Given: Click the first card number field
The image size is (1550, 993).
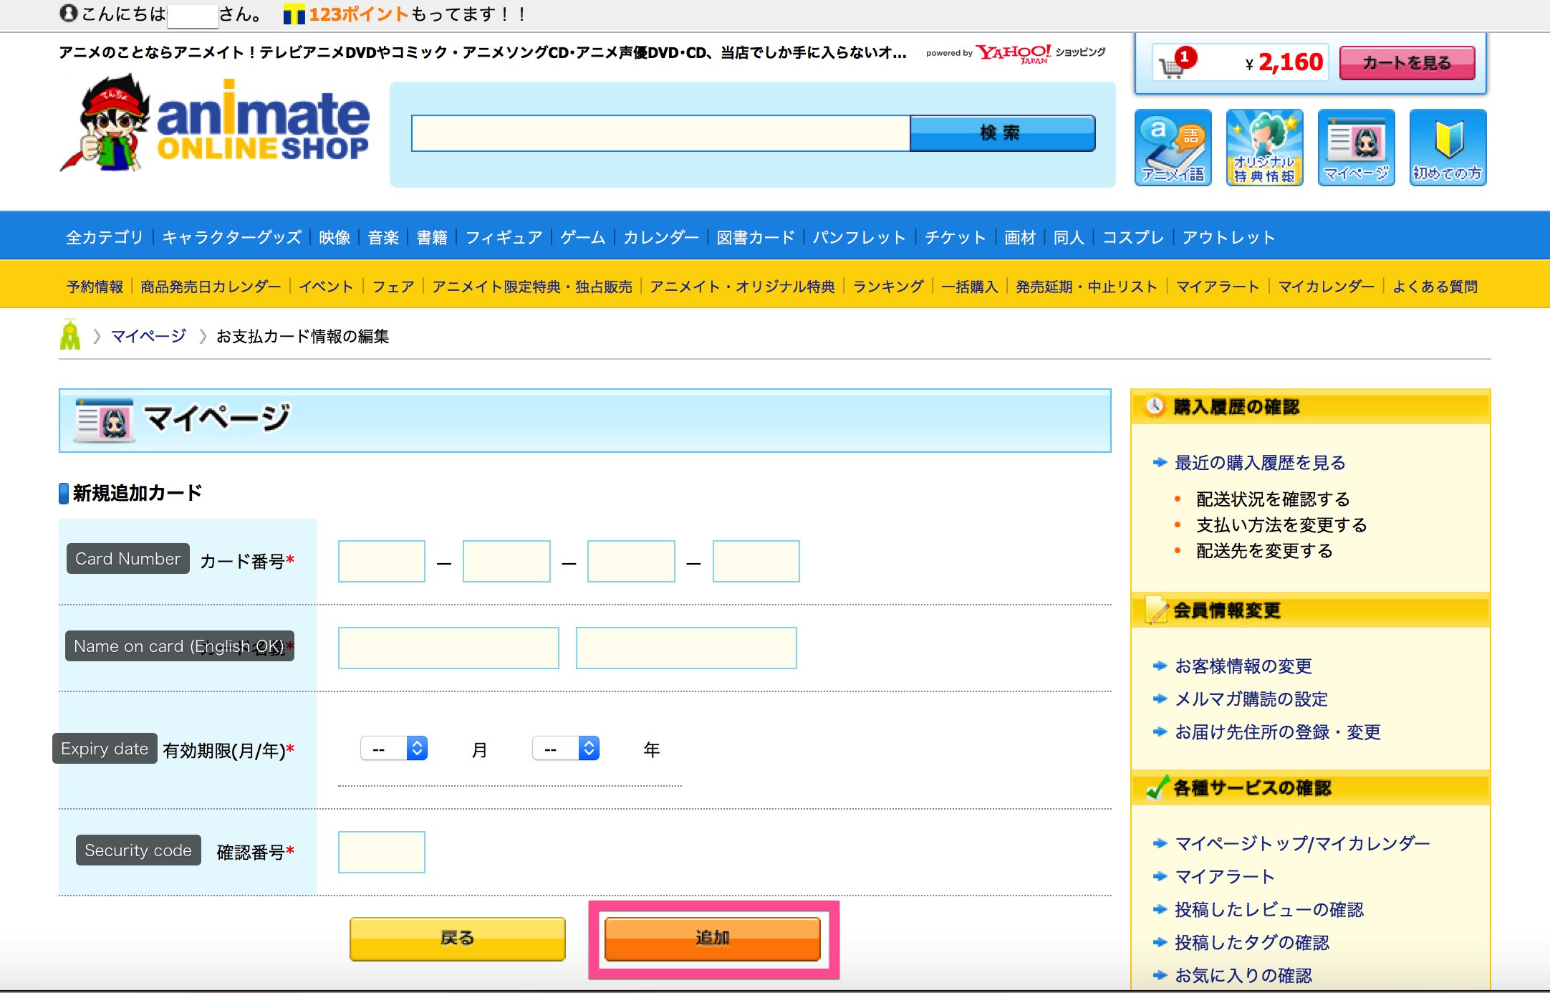Looking at the screenshot, I should pos(381,561).
